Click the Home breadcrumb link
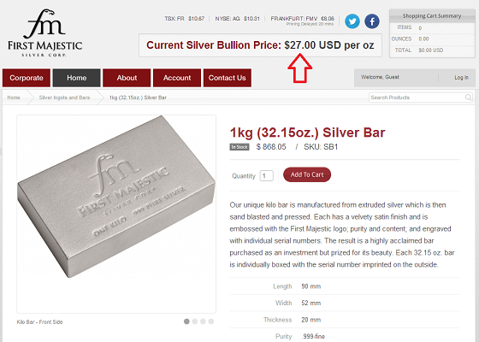479x342 pixels. coord(14,97)
